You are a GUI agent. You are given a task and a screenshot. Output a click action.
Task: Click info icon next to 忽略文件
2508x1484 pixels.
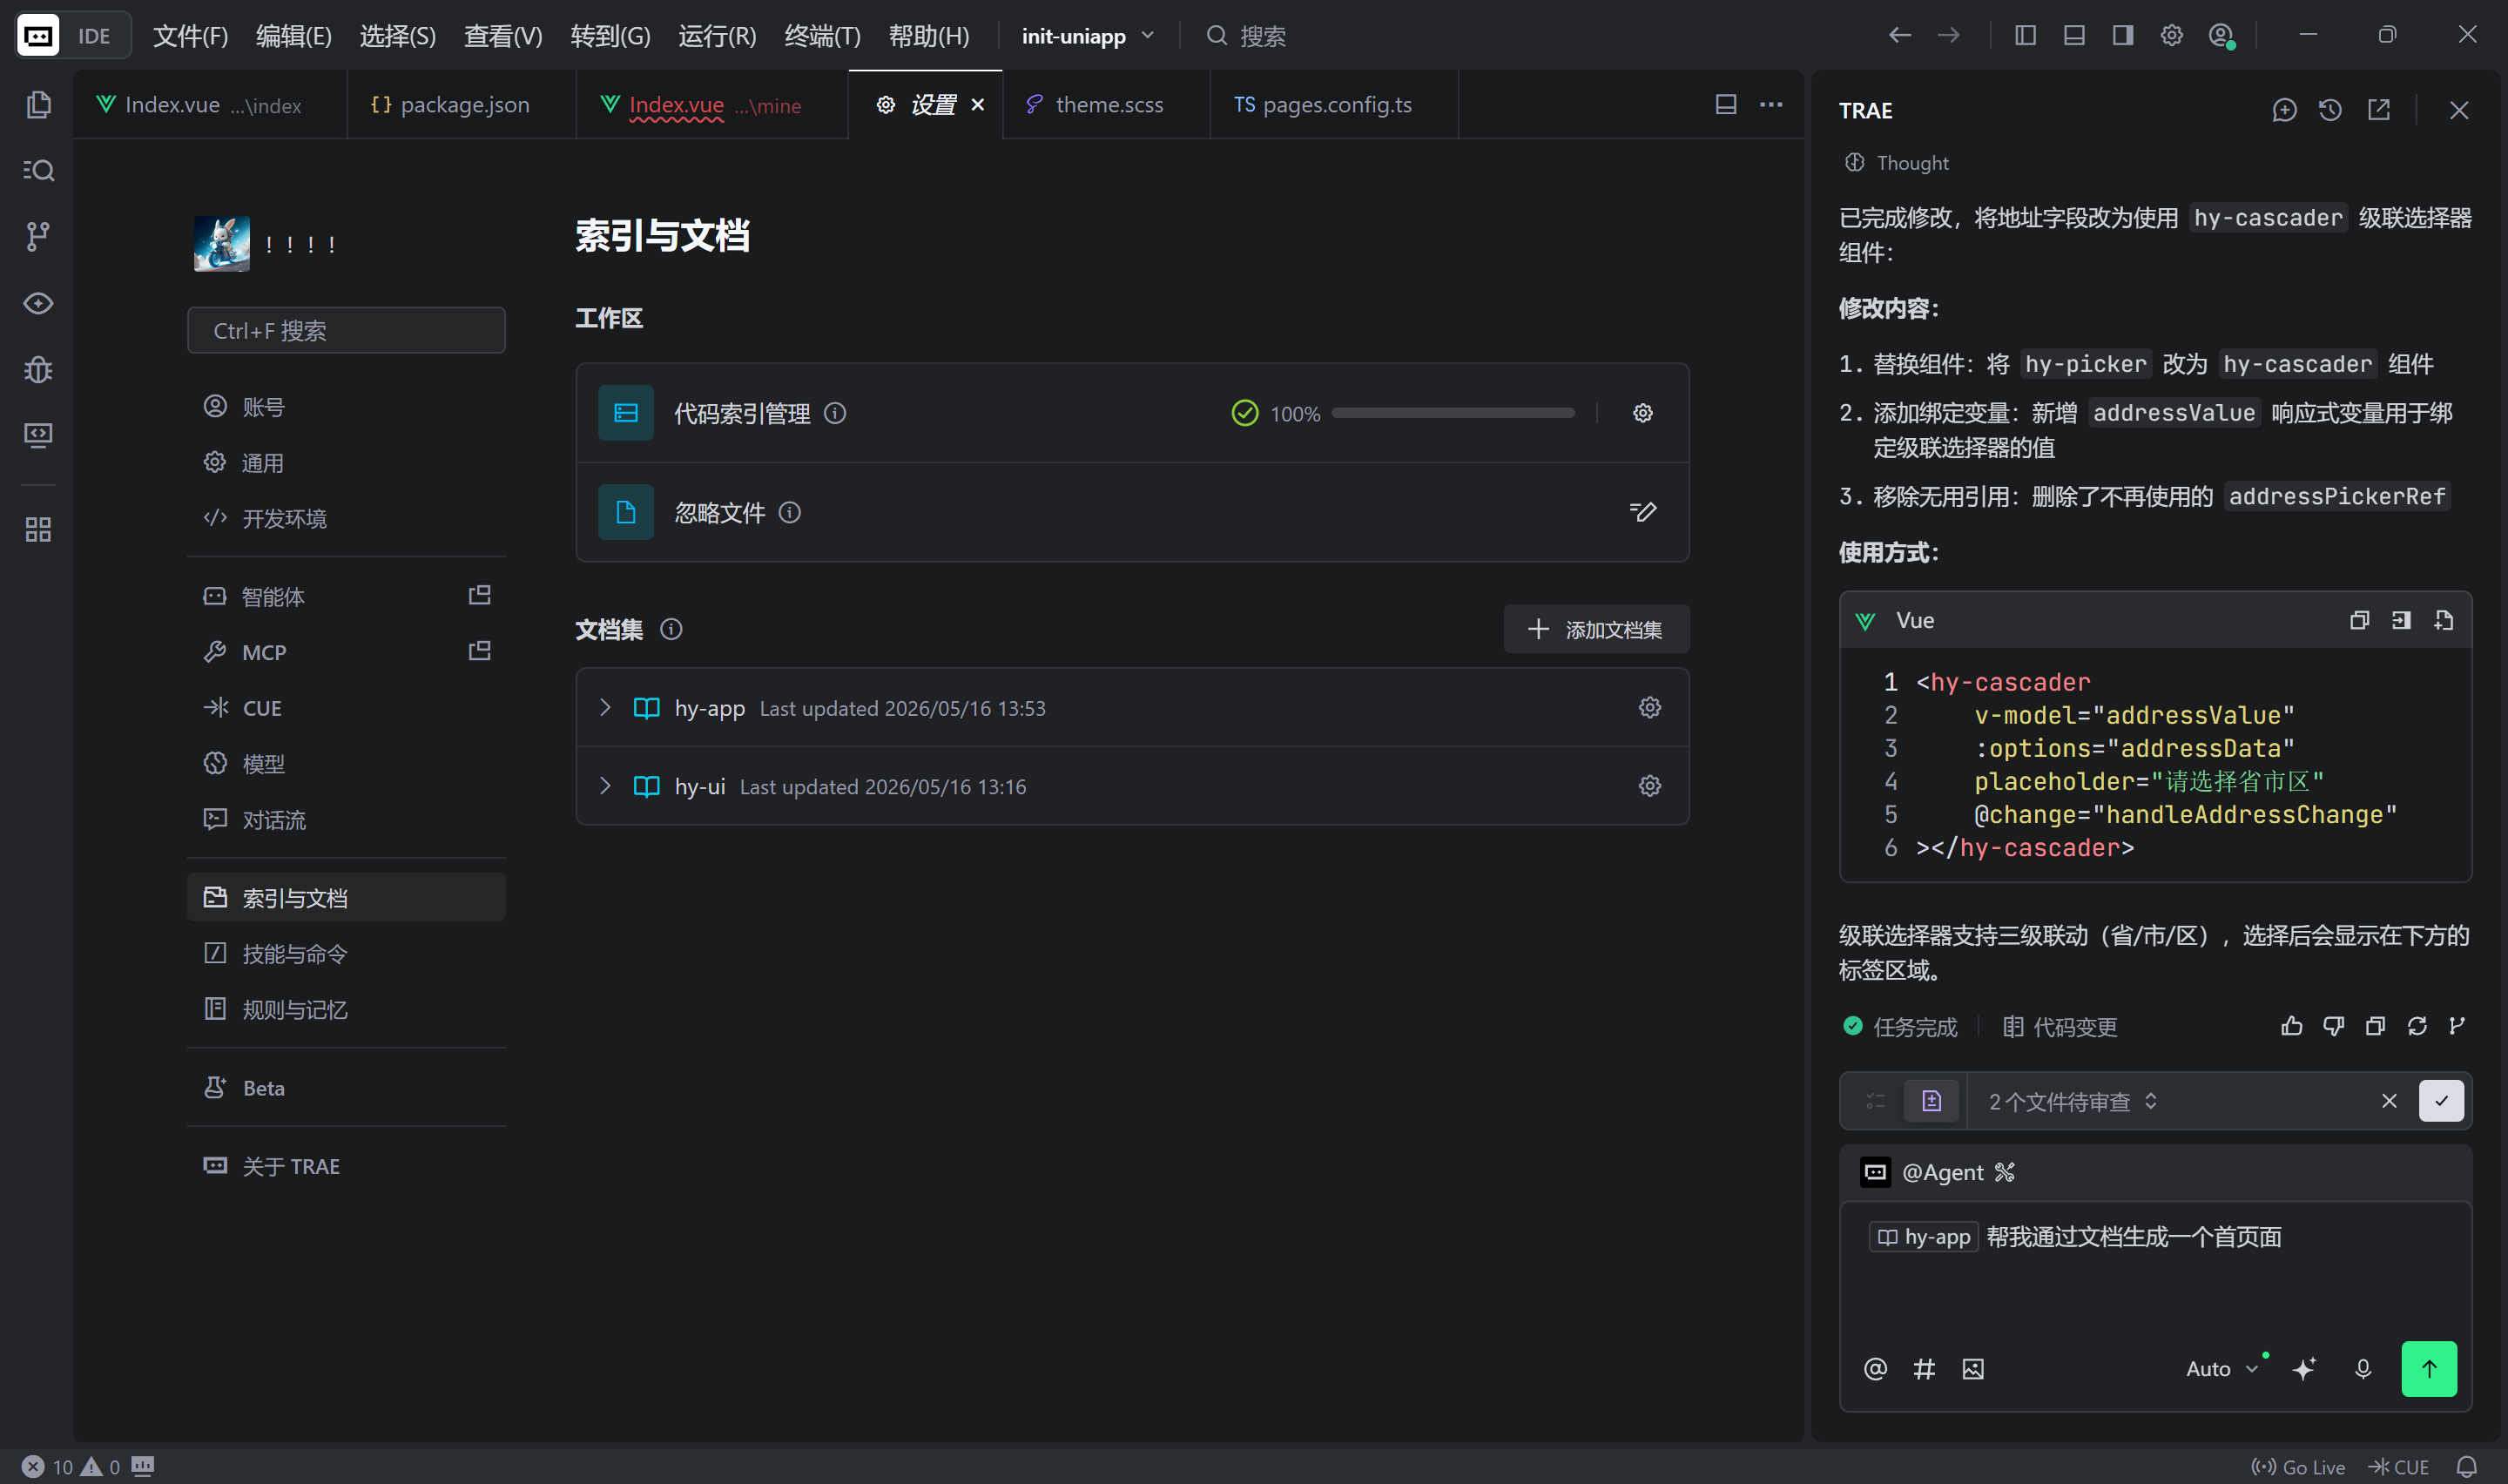click(x=790, y=512)
